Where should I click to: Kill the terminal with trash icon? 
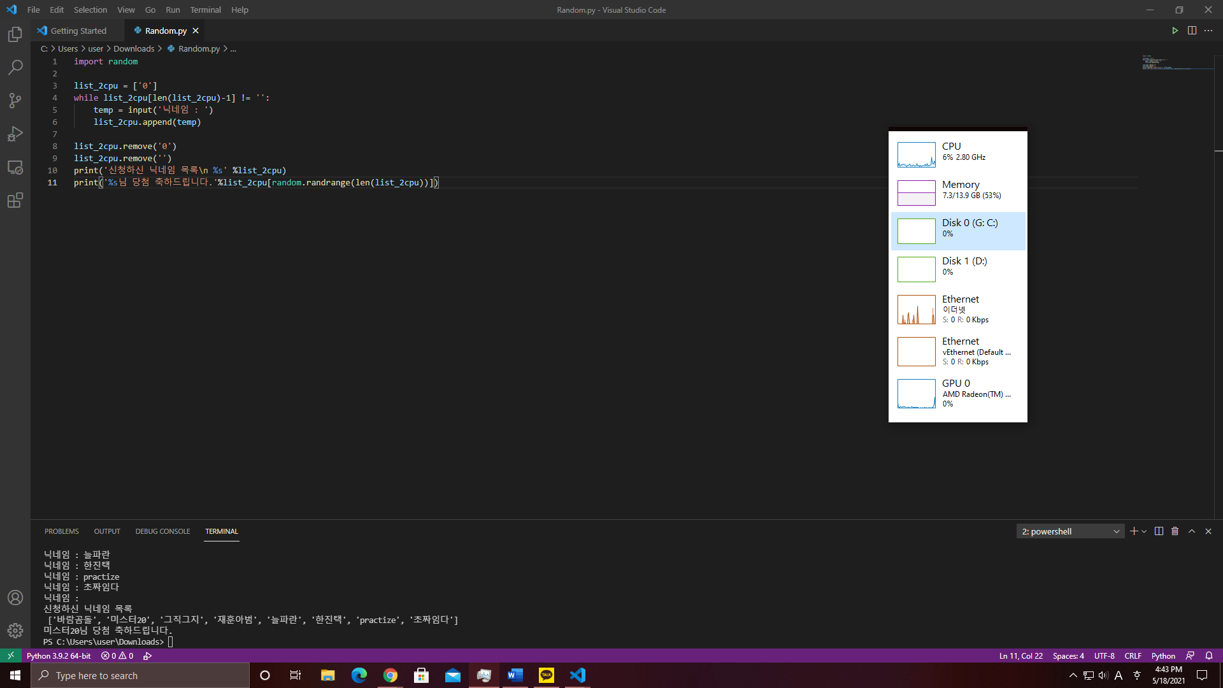pyautogui.click(x=1175, y=531)
